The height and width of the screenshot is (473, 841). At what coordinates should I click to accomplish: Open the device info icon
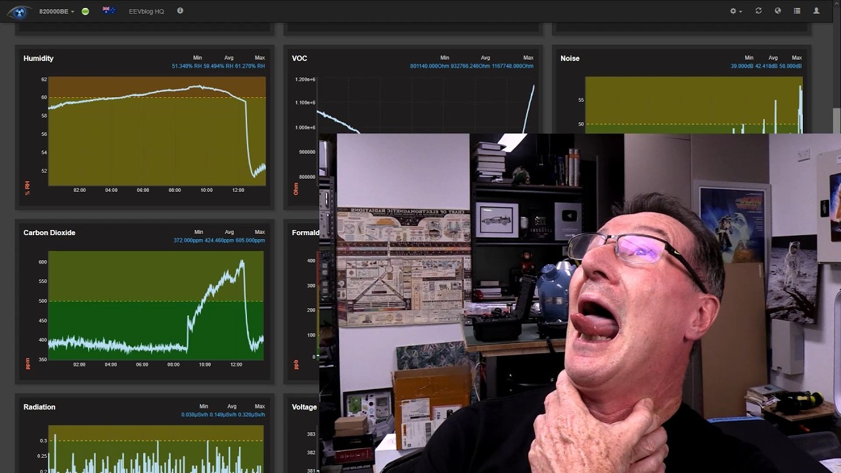click(x=180, y=11)
